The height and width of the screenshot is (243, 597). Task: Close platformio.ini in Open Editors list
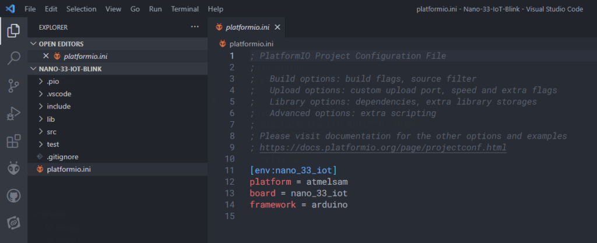(x=46, y=56)
